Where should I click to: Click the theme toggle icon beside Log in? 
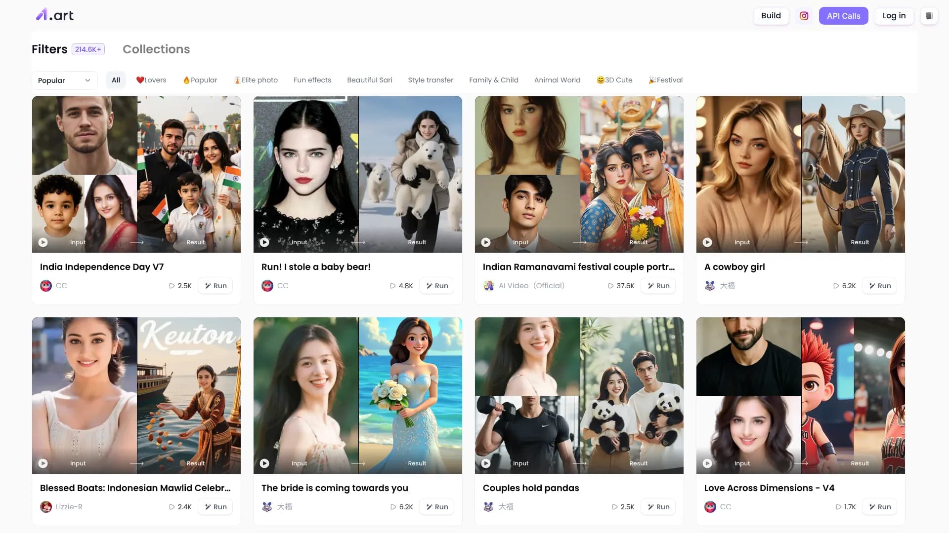(929, 16)
